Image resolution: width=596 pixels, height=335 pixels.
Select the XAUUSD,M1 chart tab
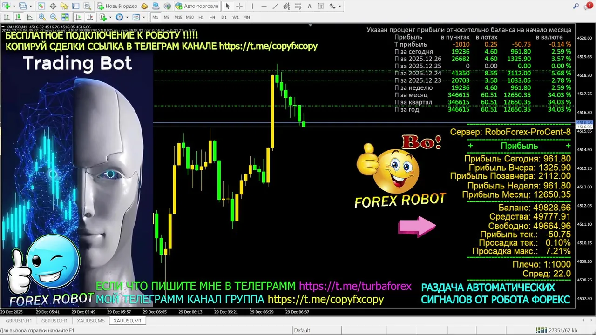(127, 321)
